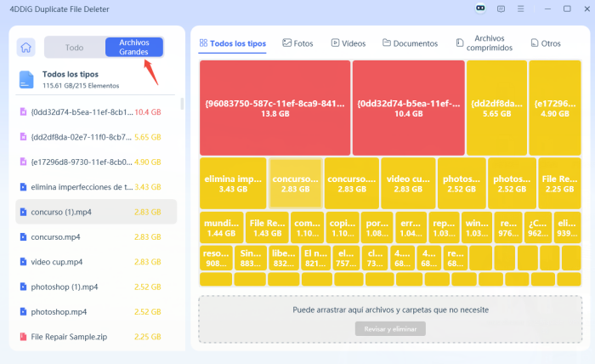Open the Documentos tab
Viewport: 595px width, 364px height.
pos(410,43)
